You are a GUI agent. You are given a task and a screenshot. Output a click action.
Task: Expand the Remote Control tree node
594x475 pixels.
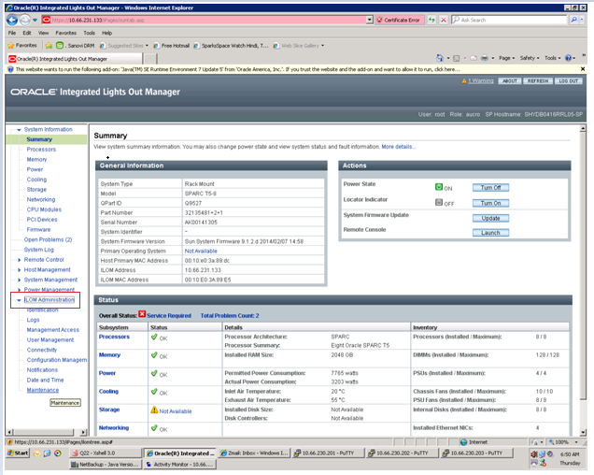(x=19, y=260)
